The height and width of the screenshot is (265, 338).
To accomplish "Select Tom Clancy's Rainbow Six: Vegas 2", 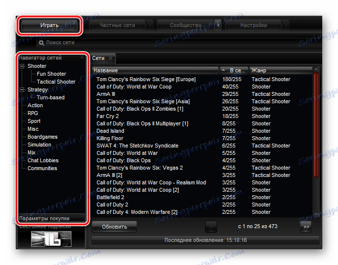I will [x=202, y=168].
